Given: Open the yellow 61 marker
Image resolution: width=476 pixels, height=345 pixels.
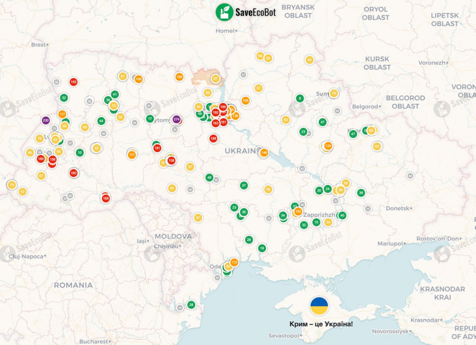Looking at the screenshot, I should (123, 76).
